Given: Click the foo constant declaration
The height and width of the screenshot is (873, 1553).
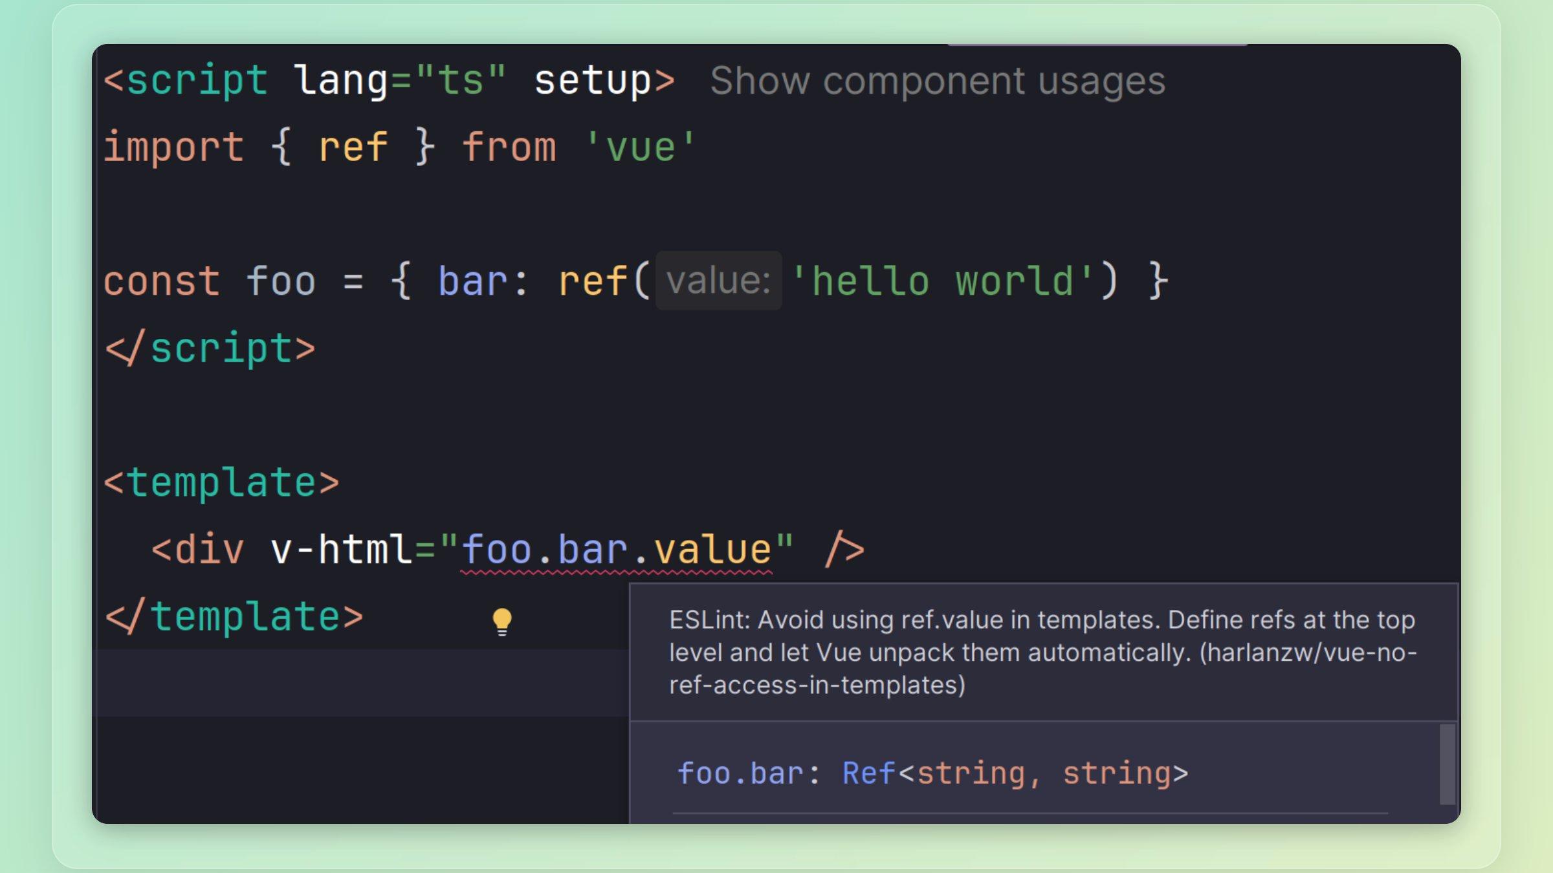Looking at the screenshot, I should [281, 281].
